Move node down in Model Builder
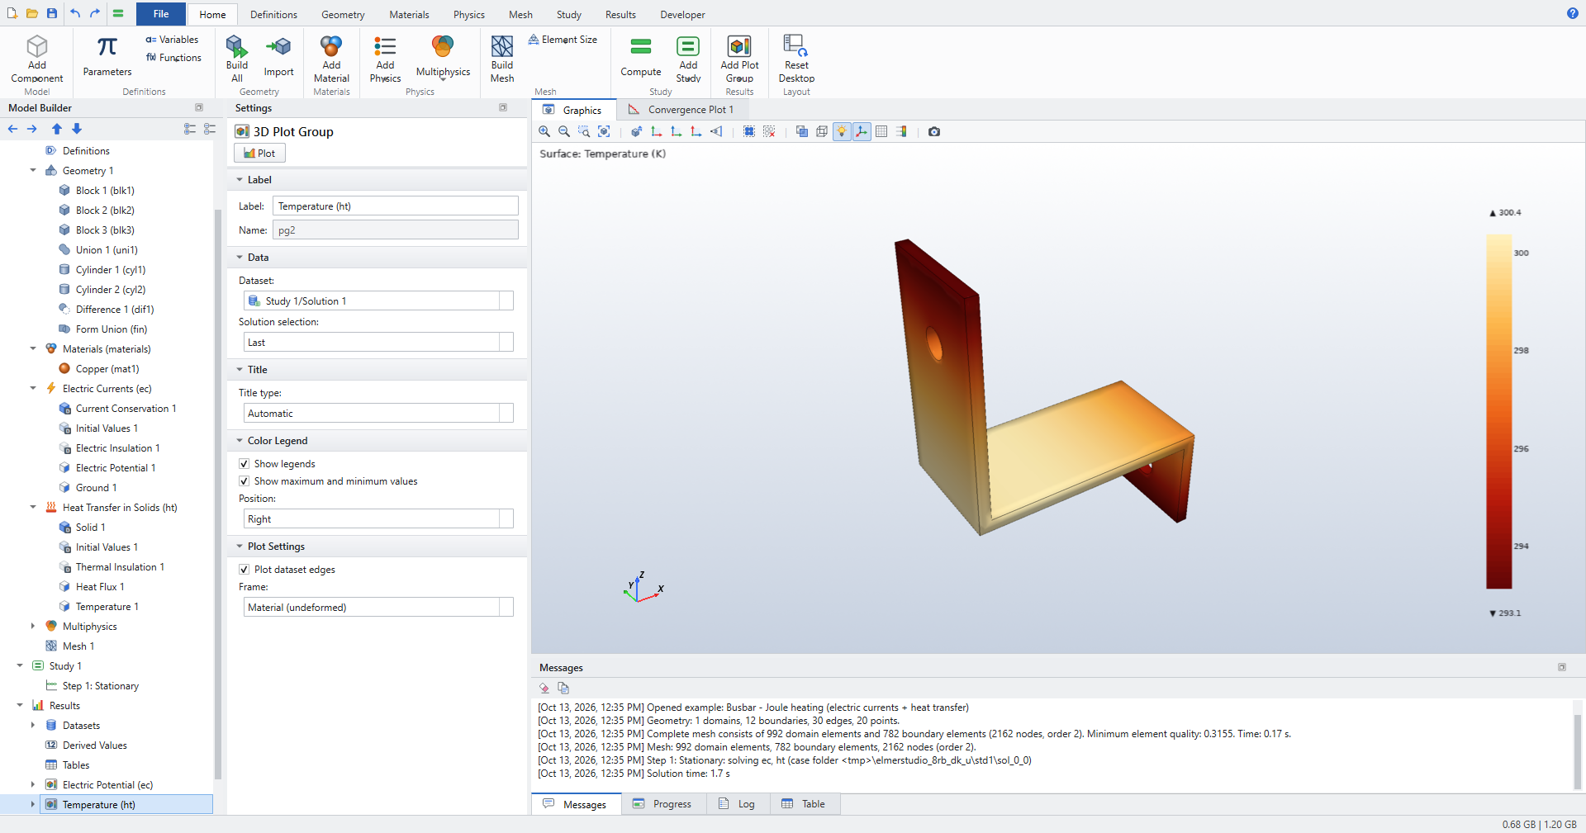The width and height of the screenshot is (1586, 833). 77,129
